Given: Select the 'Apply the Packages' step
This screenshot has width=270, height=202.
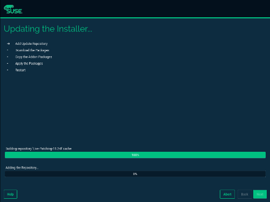Looking at the screenshot, I should click(29, 64).
